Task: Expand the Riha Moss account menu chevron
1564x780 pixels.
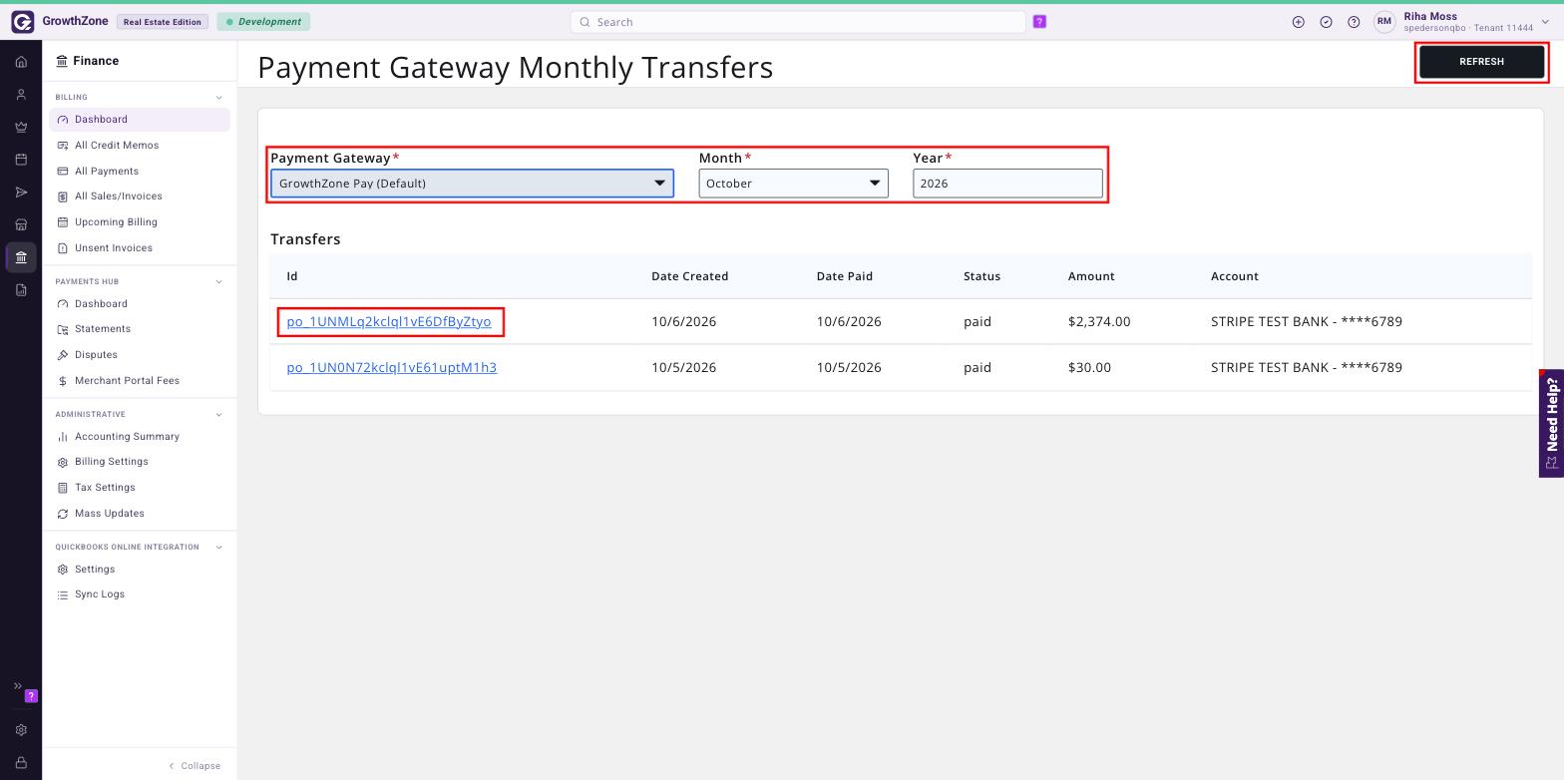Action: [x=1545, y=22]
